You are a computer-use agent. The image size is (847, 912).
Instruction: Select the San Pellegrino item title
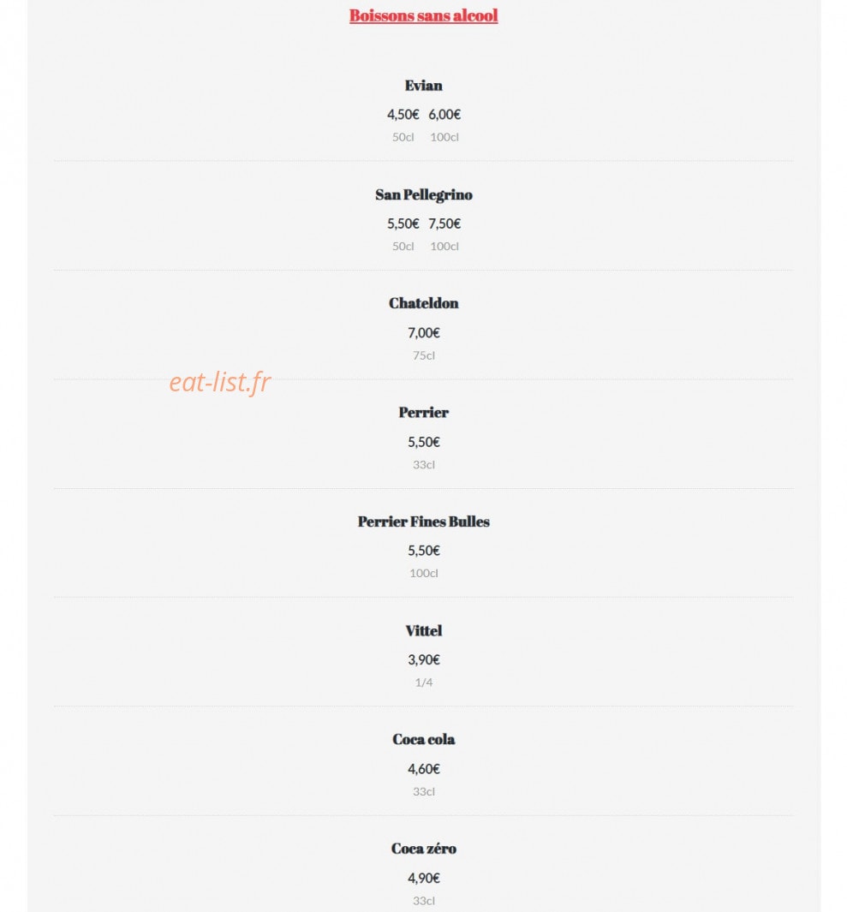click(423, 195)
